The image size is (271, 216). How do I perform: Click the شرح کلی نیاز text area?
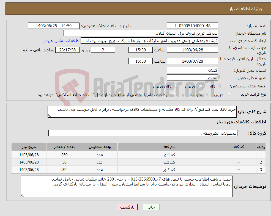142,112
